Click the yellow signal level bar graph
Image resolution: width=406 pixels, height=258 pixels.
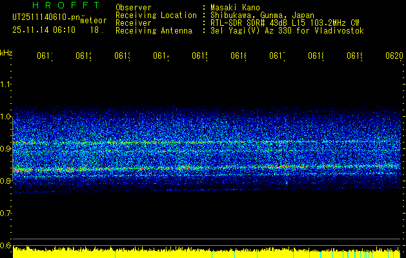pos(207,252)
